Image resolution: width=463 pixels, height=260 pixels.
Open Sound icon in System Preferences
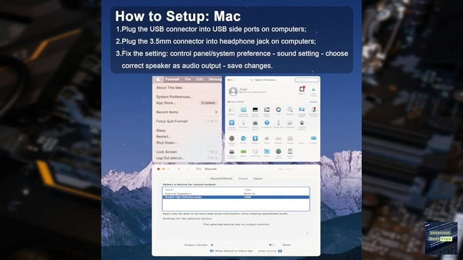(267, 138)
